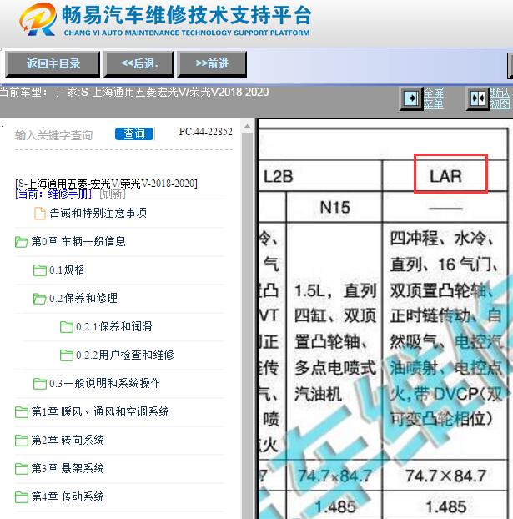Click the platform R logo

[38, 19]
